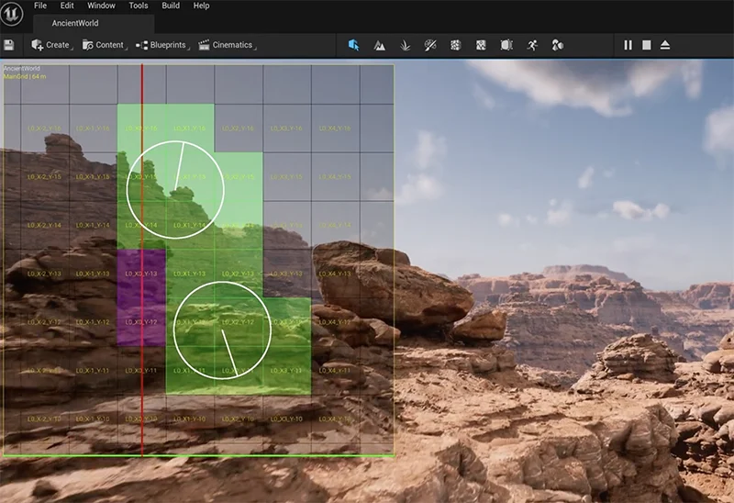Click the Save icon in the toolbar

[x=9, y=45]
